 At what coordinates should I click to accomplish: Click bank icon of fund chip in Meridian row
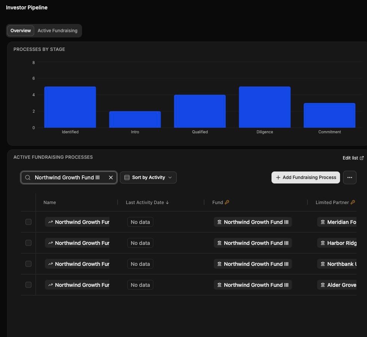click(x=219, y=222)
